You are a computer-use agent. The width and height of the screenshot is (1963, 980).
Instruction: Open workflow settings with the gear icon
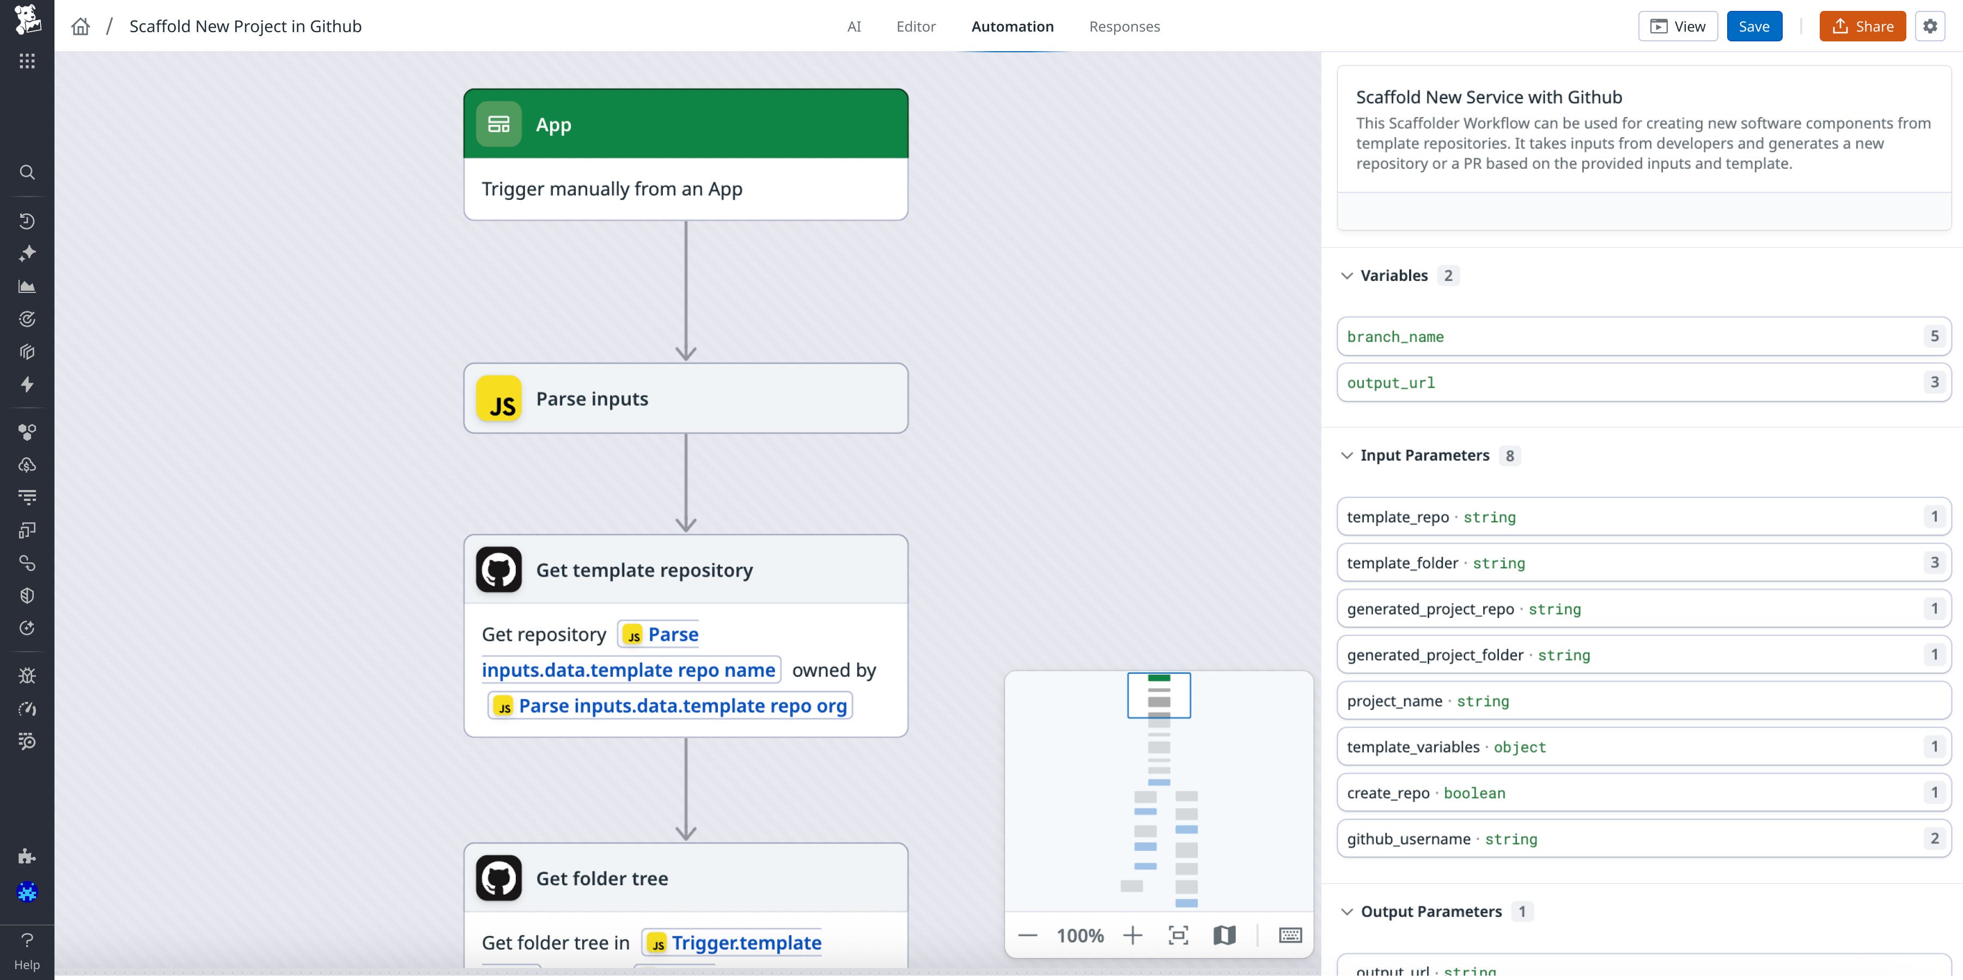point(1930,25)
